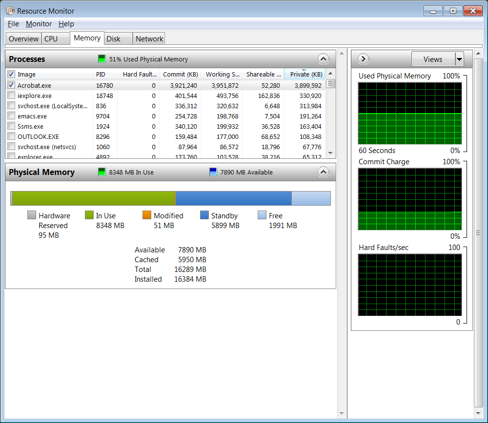Collapse the graphs pane with the arrow button
Viewport: 488px width, 423px height.
point(363,59)
